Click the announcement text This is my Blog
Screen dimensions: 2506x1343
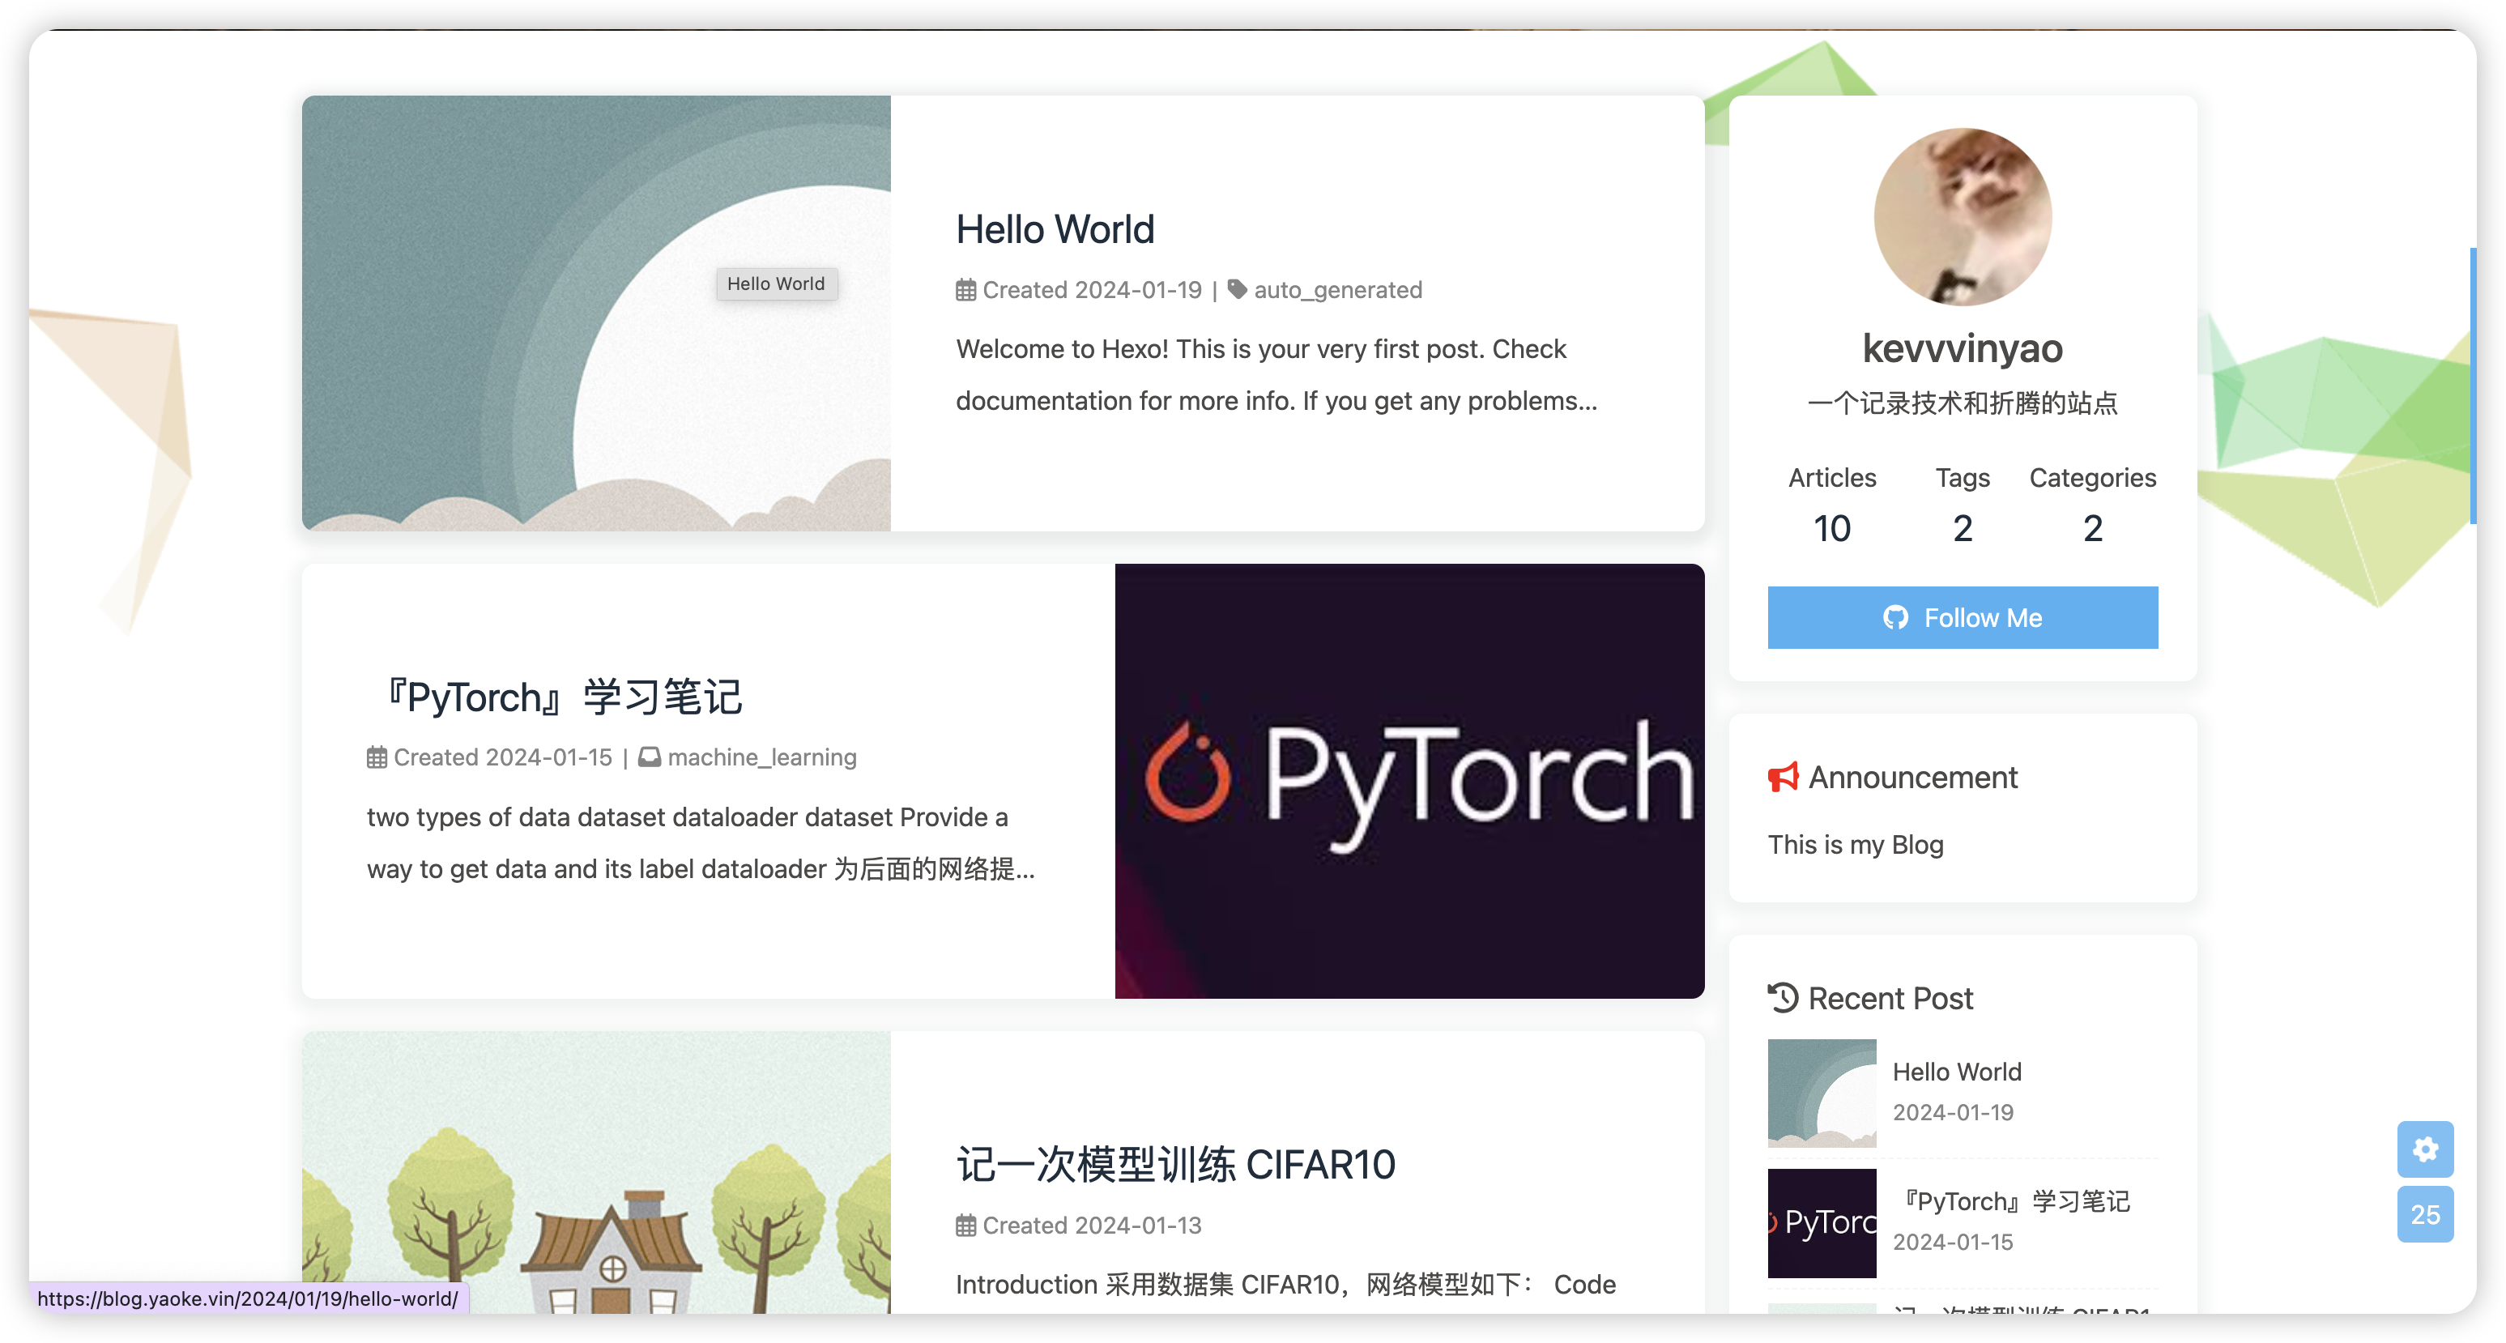[1855, 844]
